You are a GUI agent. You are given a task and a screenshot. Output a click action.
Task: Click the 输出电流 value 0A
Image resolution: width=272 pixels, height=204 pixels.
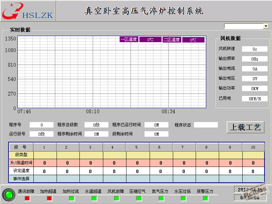255,69
